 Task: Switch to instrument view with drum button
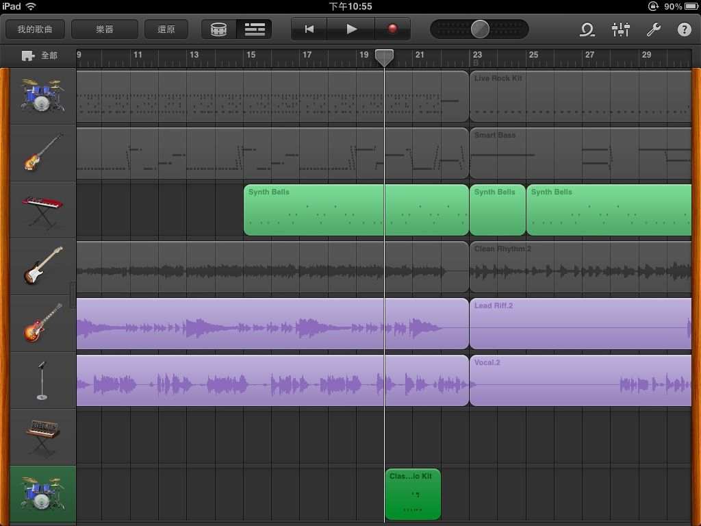219,29
